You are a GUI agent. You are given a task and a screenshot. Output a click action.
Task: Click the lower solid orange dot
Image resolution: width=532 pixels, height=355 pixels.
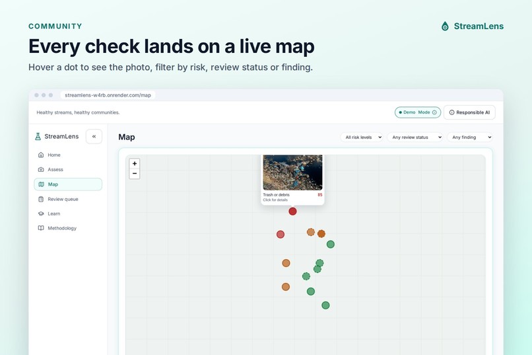coord(286,287)
